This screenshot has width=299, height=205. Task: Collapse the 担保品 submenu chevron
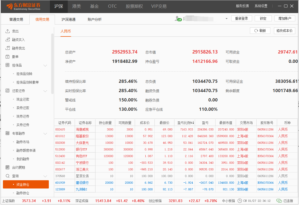[x=45, y=65]
